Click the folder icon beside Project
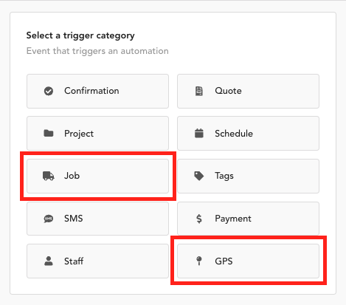This screenshot has width=346, height=305. click(49, 133)
